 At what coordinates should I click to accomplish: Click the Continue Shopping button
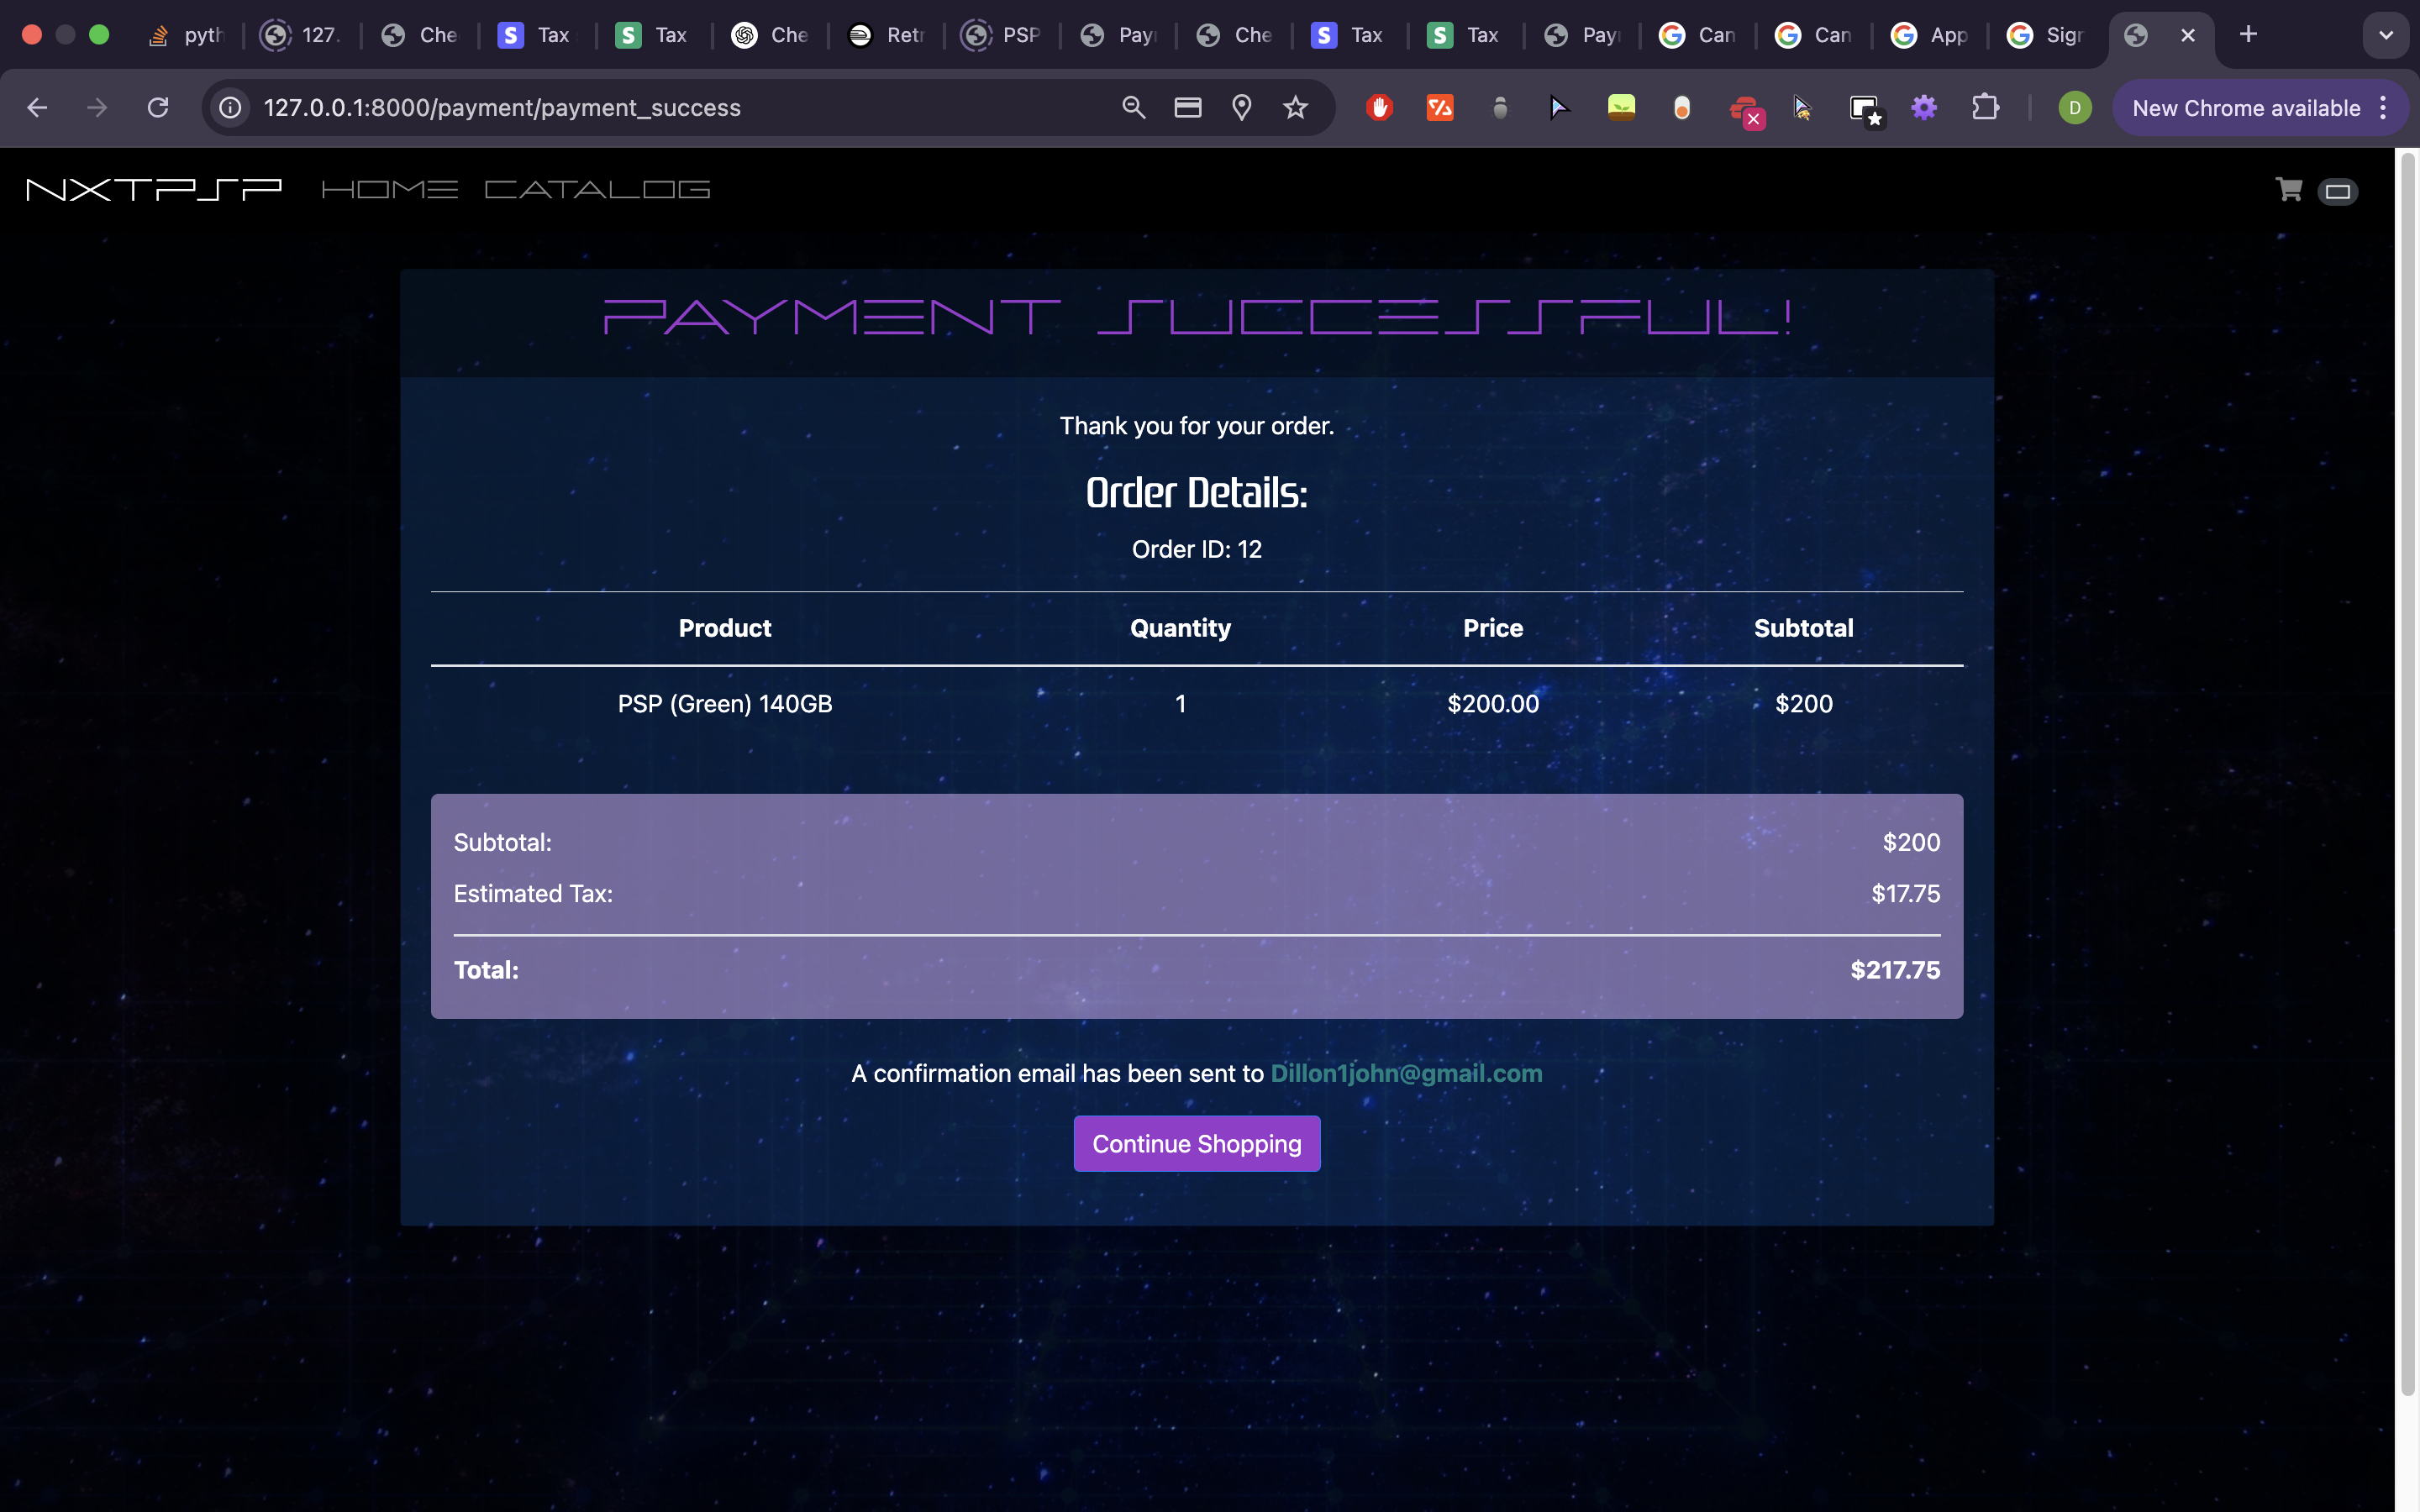point(1196,1143)
